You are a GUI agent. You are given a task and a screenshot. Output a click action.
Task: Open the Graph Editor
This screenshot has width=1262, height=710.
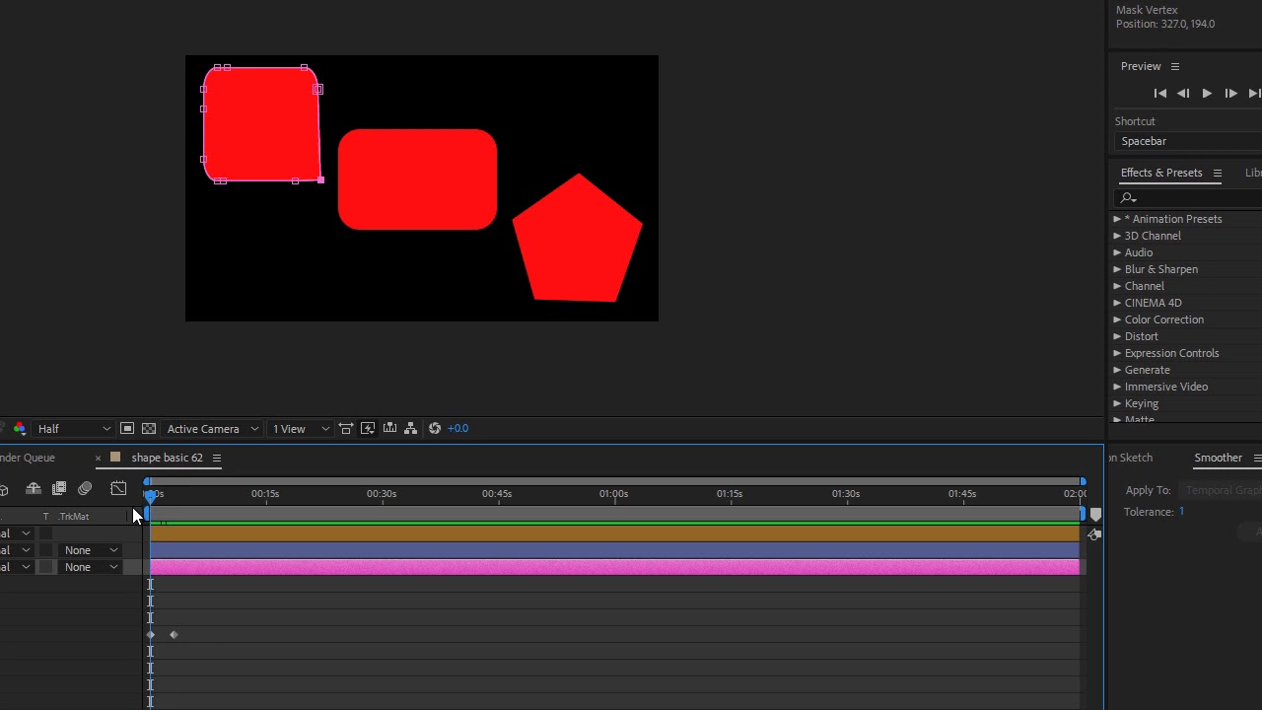[x=118, y=488]
